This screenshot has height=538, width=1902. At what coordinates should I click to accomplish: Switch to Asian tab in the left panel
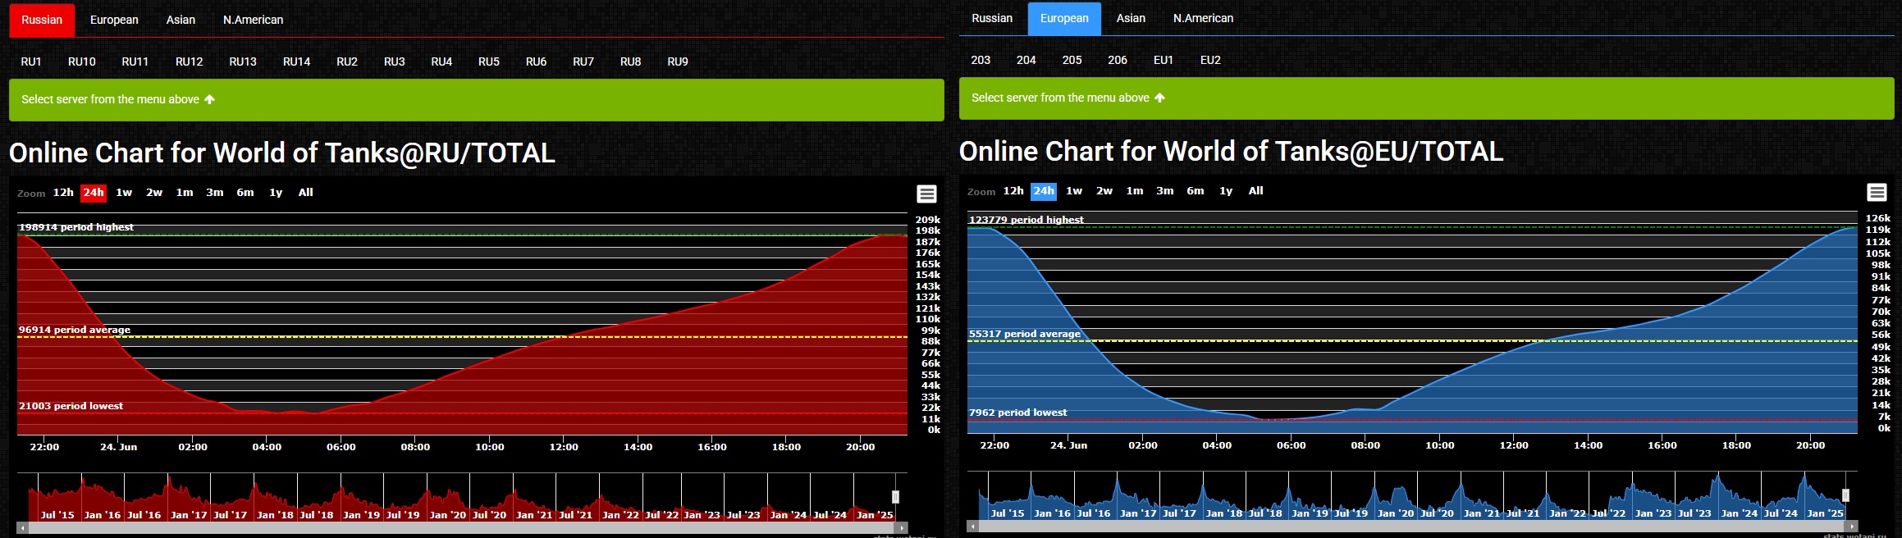(181, 20)
